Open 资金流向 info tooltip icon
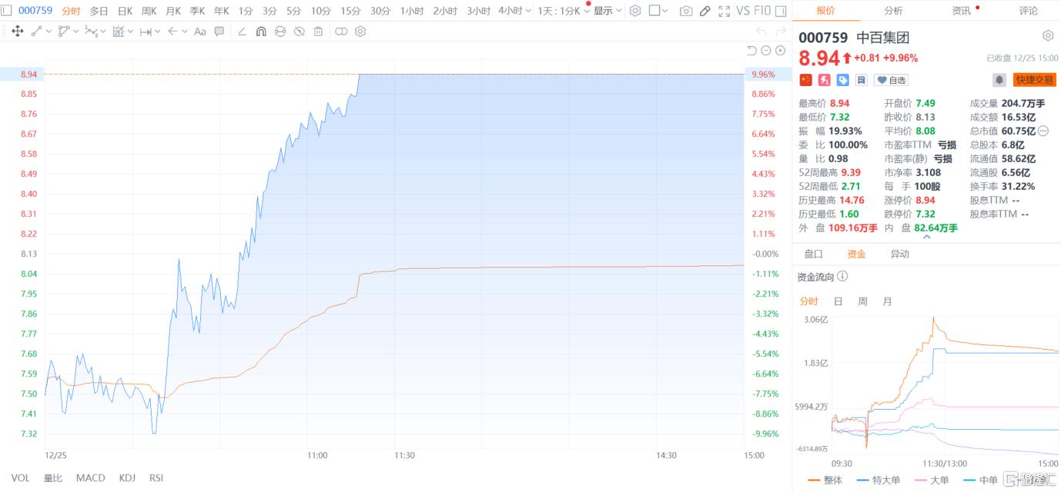This screenshot has width=1061, height=492. pos(842,276)
